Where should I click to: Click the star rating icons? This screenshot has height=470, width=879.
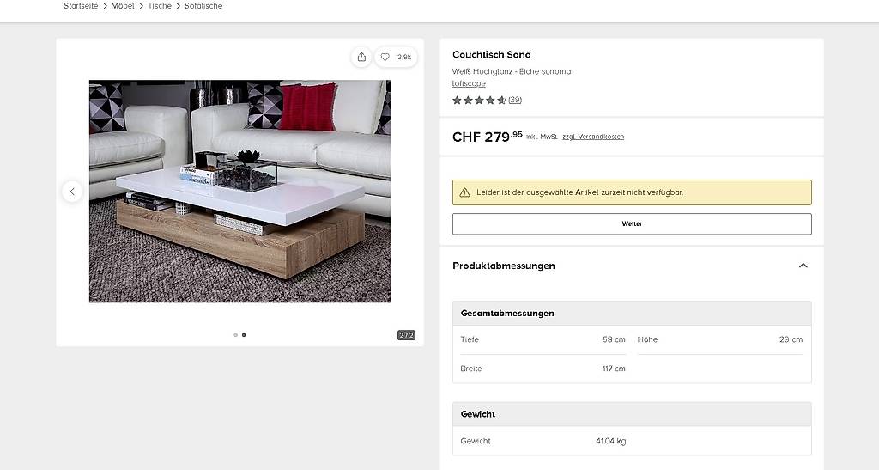click(479, 100)
